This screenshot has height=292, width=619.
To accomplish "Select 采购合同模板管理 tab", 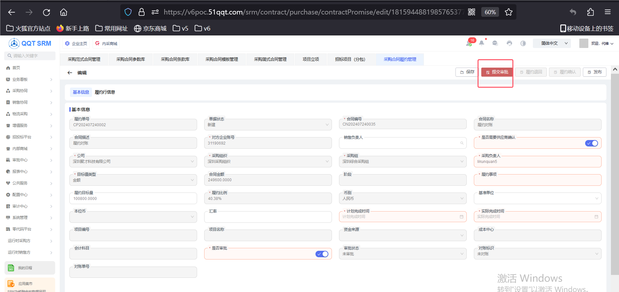I will click(222, 59).
